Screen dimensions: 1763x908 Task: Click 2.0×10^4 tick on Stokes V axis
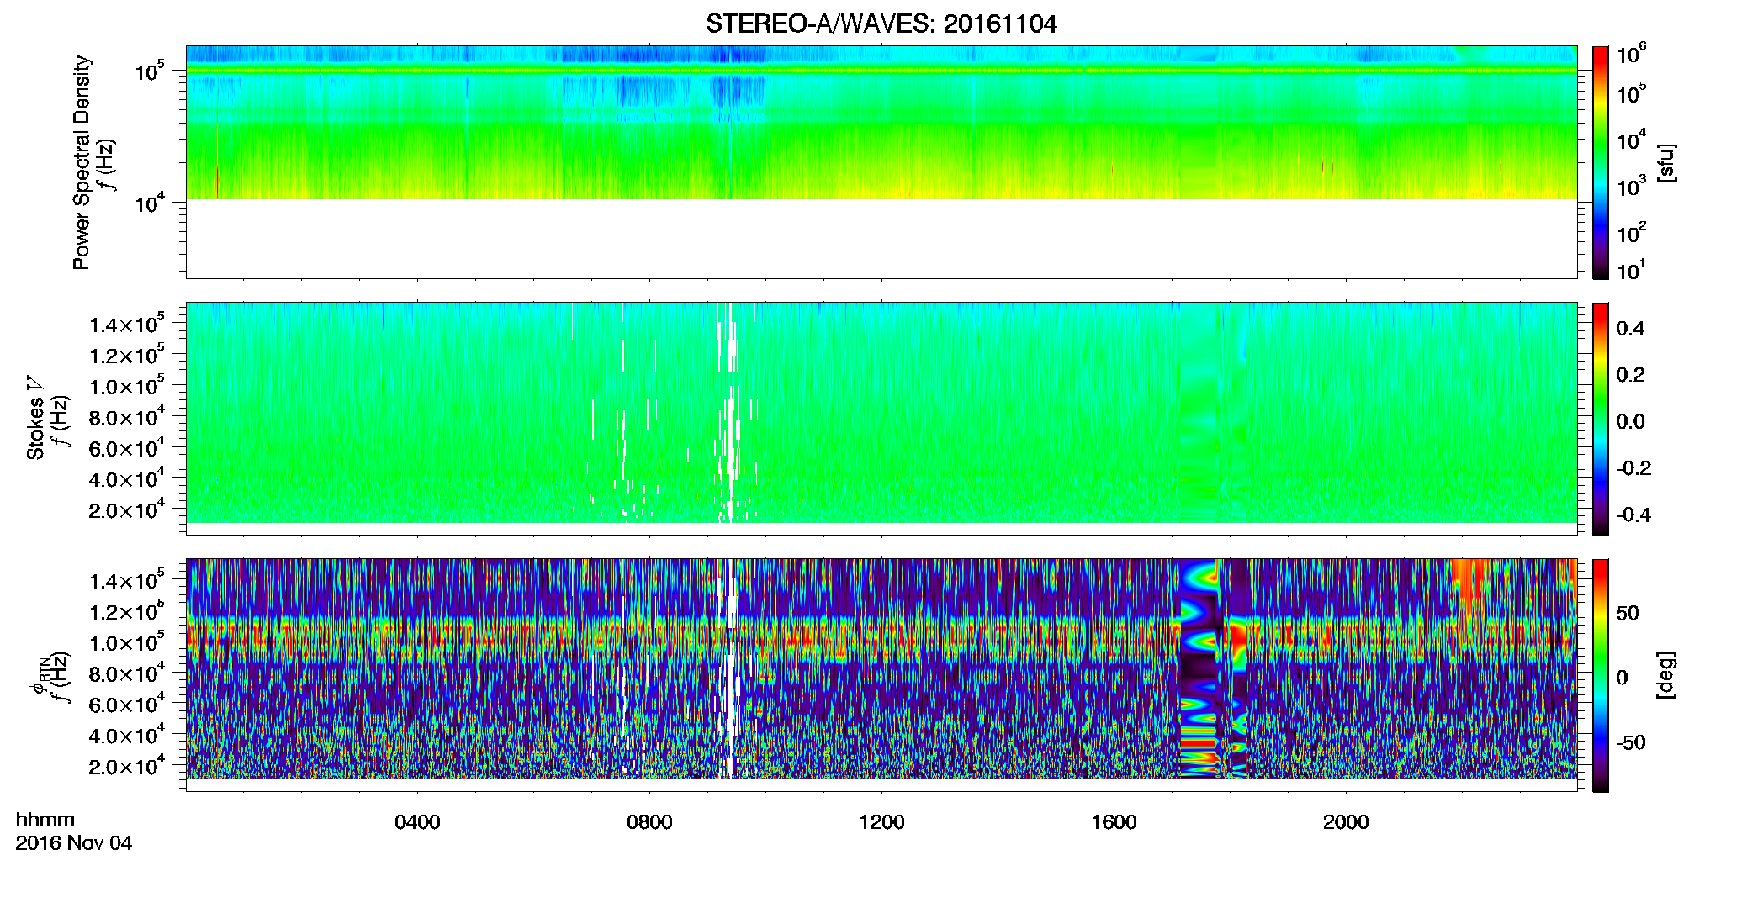tap(127, 509)
